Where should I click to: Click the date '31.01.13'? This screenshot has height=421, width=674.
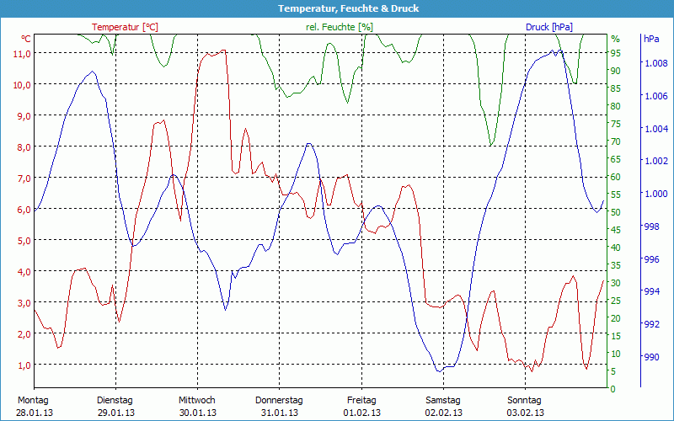[x=280, y=413]
